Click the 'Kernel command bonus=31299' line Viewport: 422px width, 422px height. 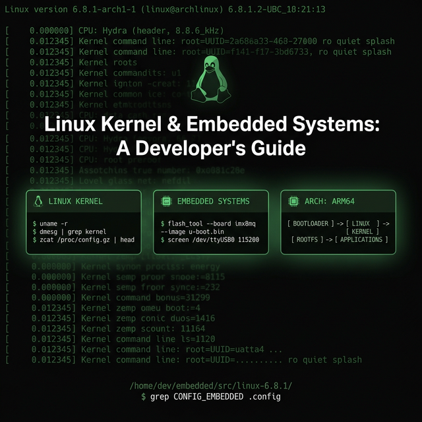coord(107,297)
